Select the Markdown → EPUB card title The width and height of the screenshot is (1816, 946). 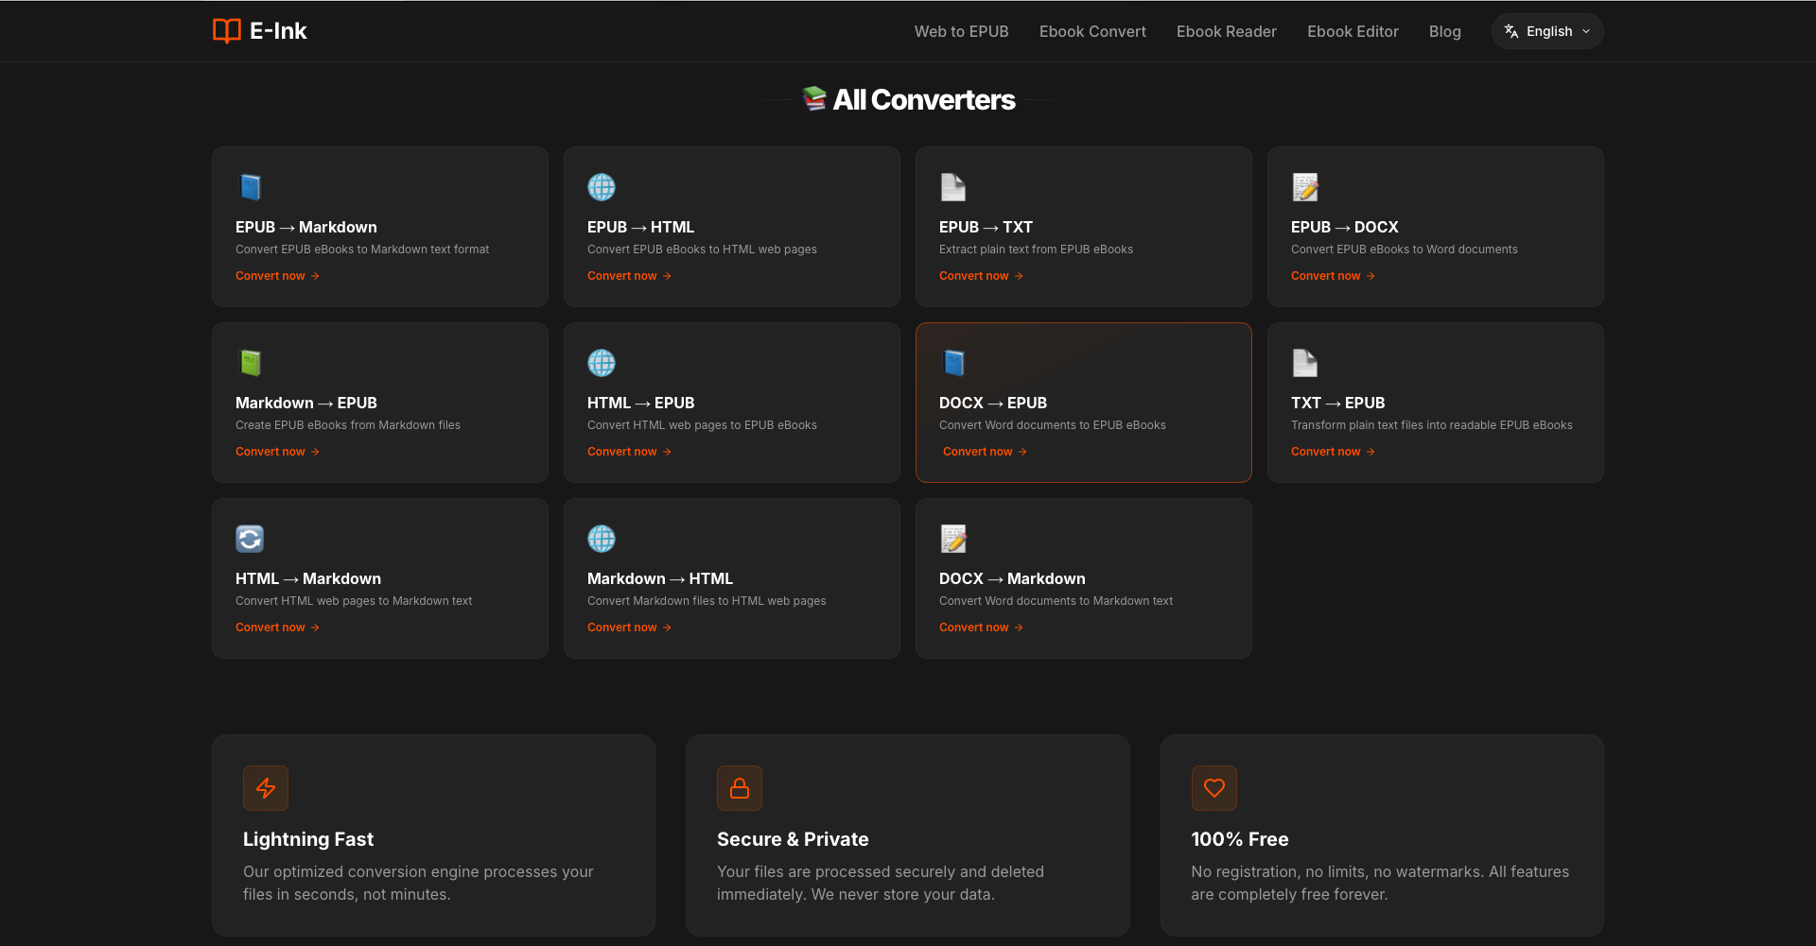(306, 403)
